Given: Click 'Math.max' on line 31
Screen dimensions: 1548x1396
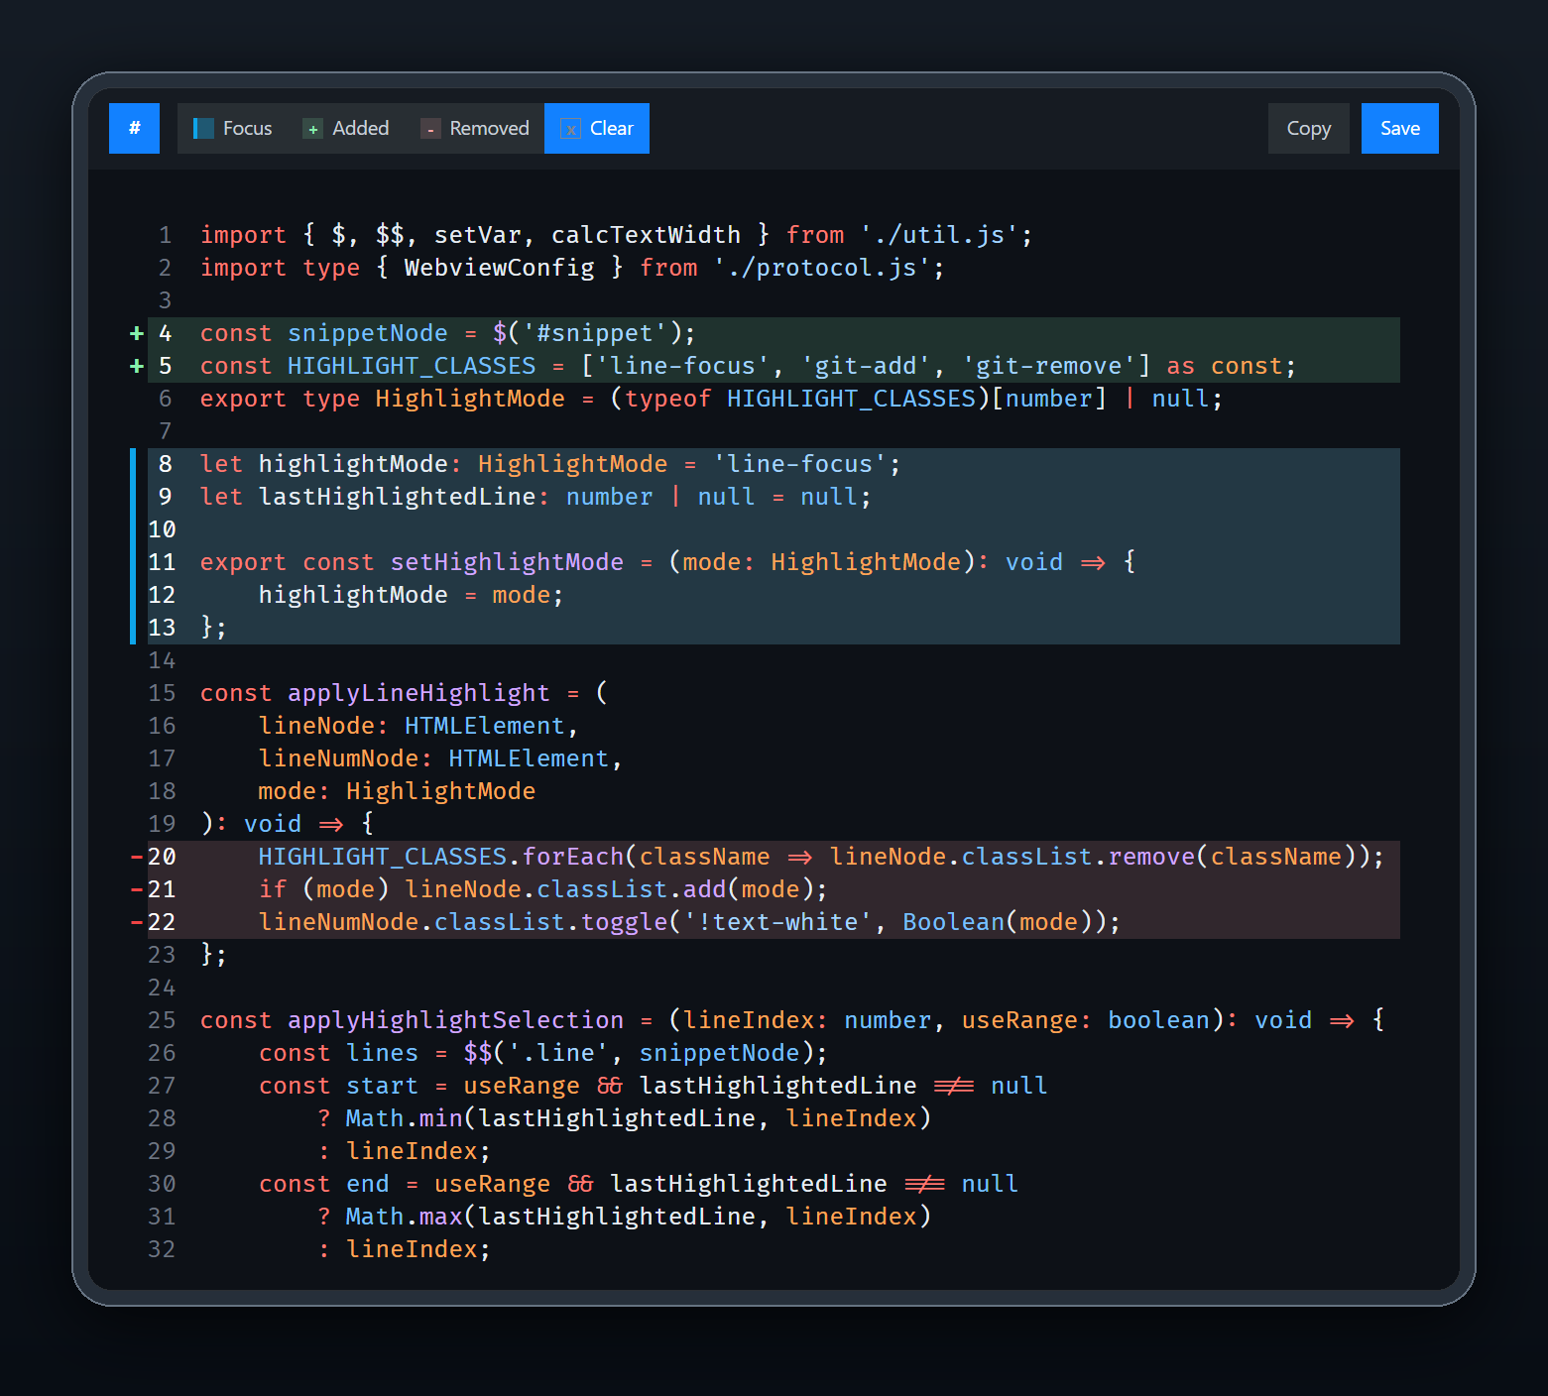Looking at the screenshot, I should (404, 1217).
